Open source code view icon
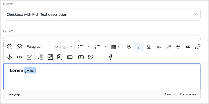Viewport: 209px width, 104px height. 19,57
